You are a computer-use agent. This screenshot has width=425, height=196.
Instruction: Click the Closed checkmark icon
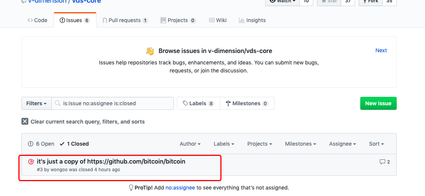tap(62, 144)
